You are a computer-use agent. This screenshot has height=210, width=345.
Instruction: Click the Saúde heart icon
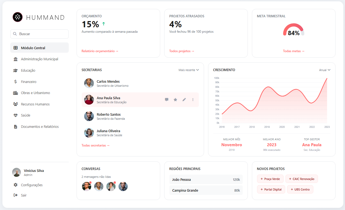click(16, 115)
